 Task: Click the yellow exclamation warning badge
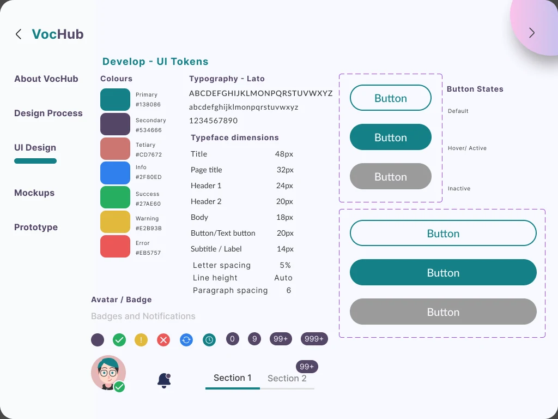tap(141, 340)
